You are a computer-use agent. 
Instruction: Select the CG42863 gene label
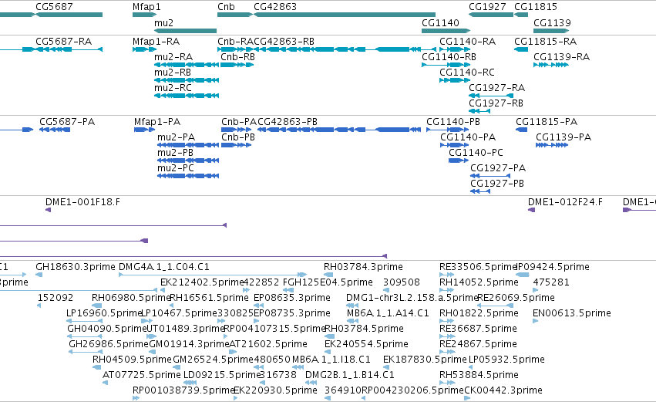[275, 7]
